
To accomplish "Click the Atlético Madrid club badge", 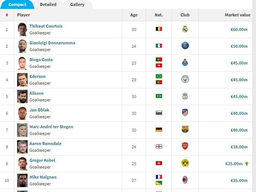I will click(x=185, y=113).
